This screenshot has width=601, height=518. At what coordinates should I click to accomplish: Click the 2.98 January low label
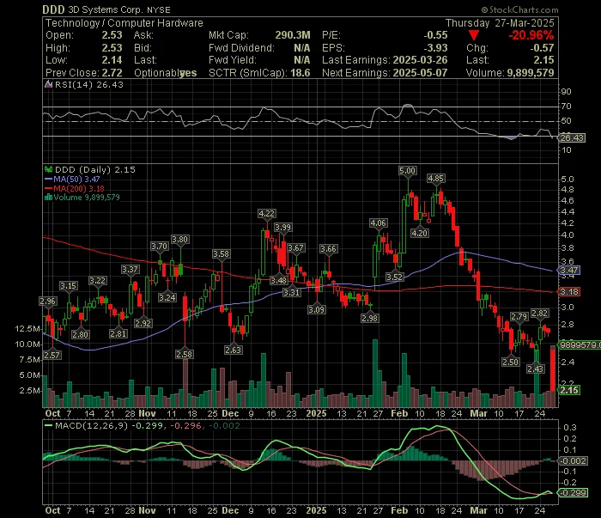[x=369, y=318]
